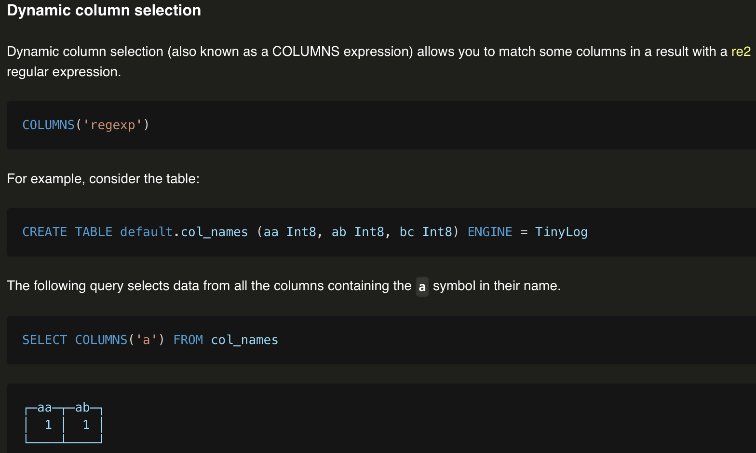
Task: Click default.col_names in the CREATE statement
Action: click(184, 232)
